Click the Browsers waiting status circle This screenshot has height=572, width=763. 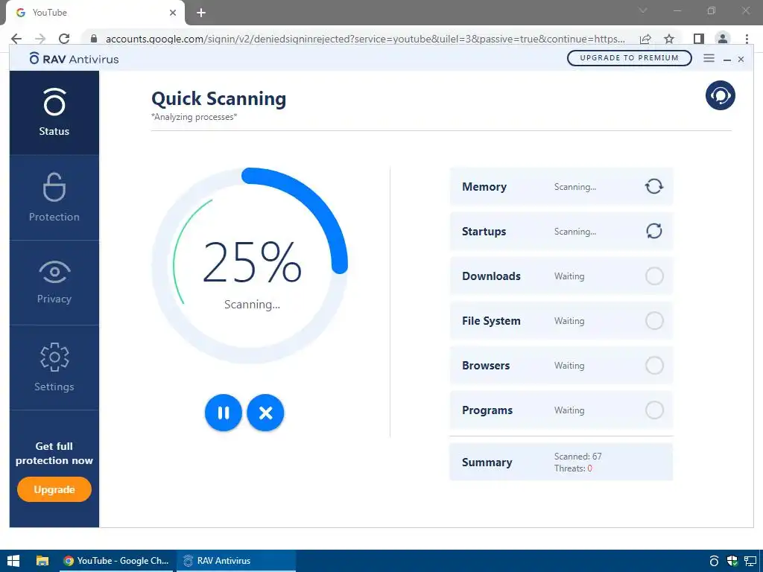pos(654,365)
